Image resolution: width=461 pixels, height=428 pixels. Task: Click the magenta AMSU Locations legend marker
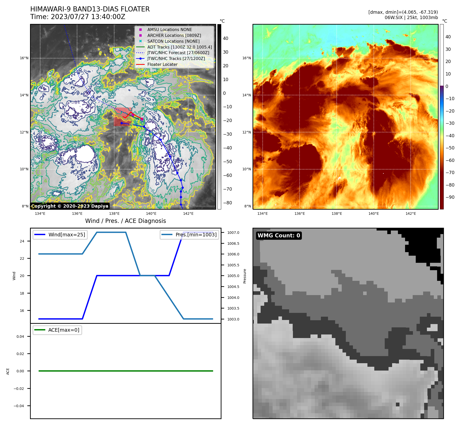[x=140, y=30]
